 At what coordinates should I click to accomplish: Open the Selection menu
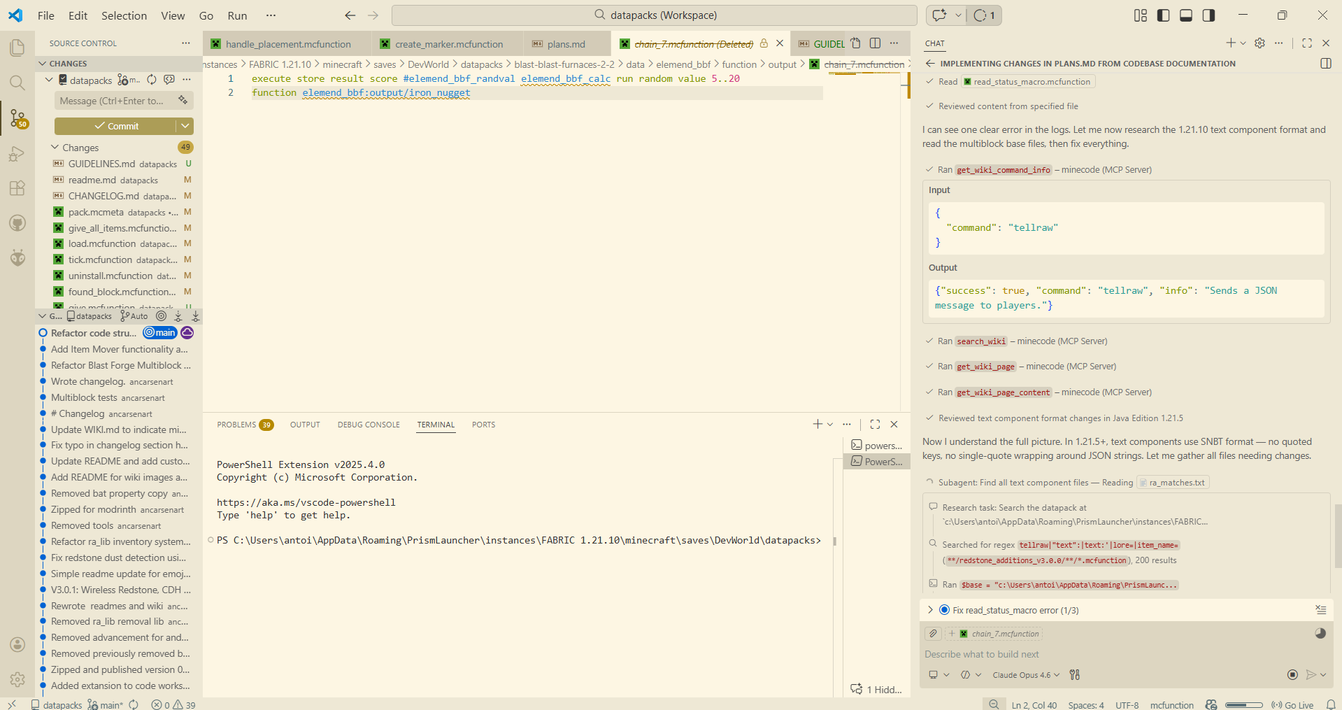pyautogui.click(x=124, y=15)
